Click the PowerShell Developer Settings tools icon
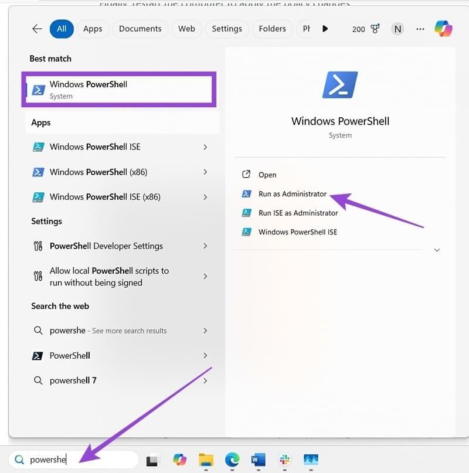This screenshot has height=473, width=469. [x=38, y=246]
